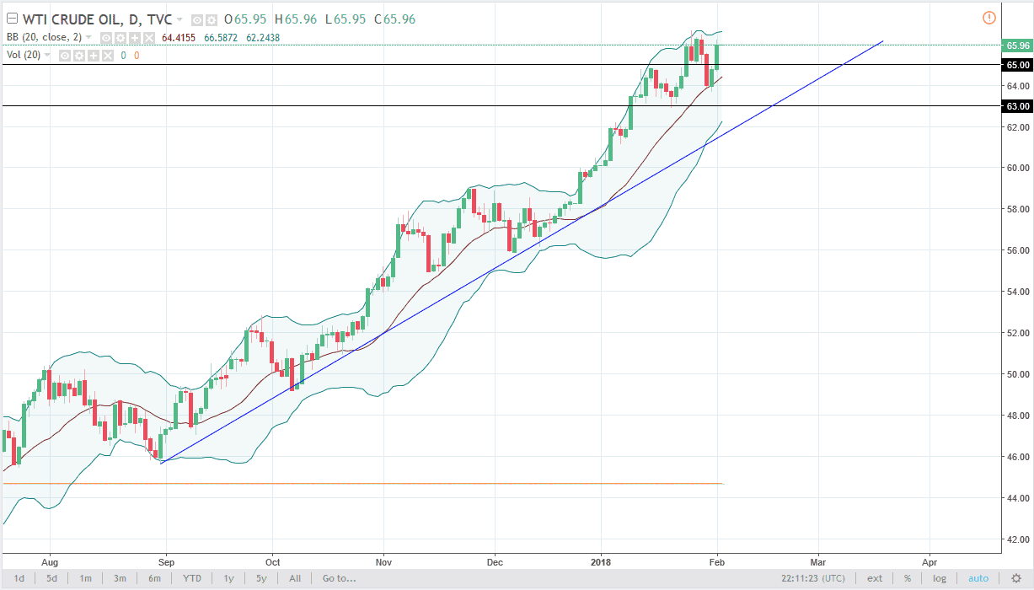Click the Open value O65.95
Screen dimensions: 1034x590
(x=245, y=19)
